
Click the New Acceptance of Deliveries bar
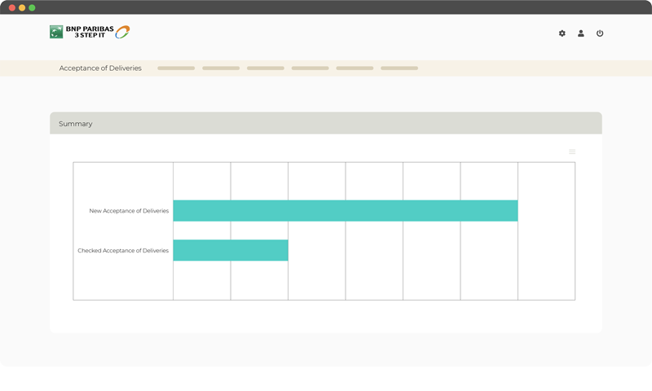click(x=346, y=211)
